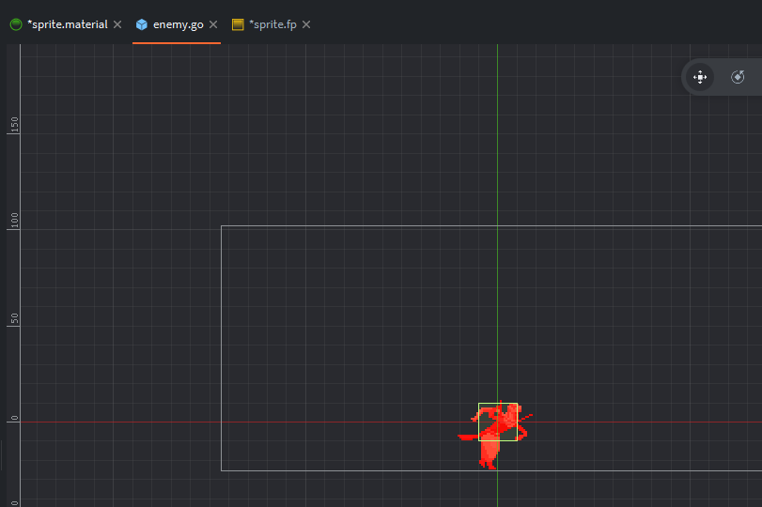Click the yellow shader icon on sprite.fp tab

point(238,24)
